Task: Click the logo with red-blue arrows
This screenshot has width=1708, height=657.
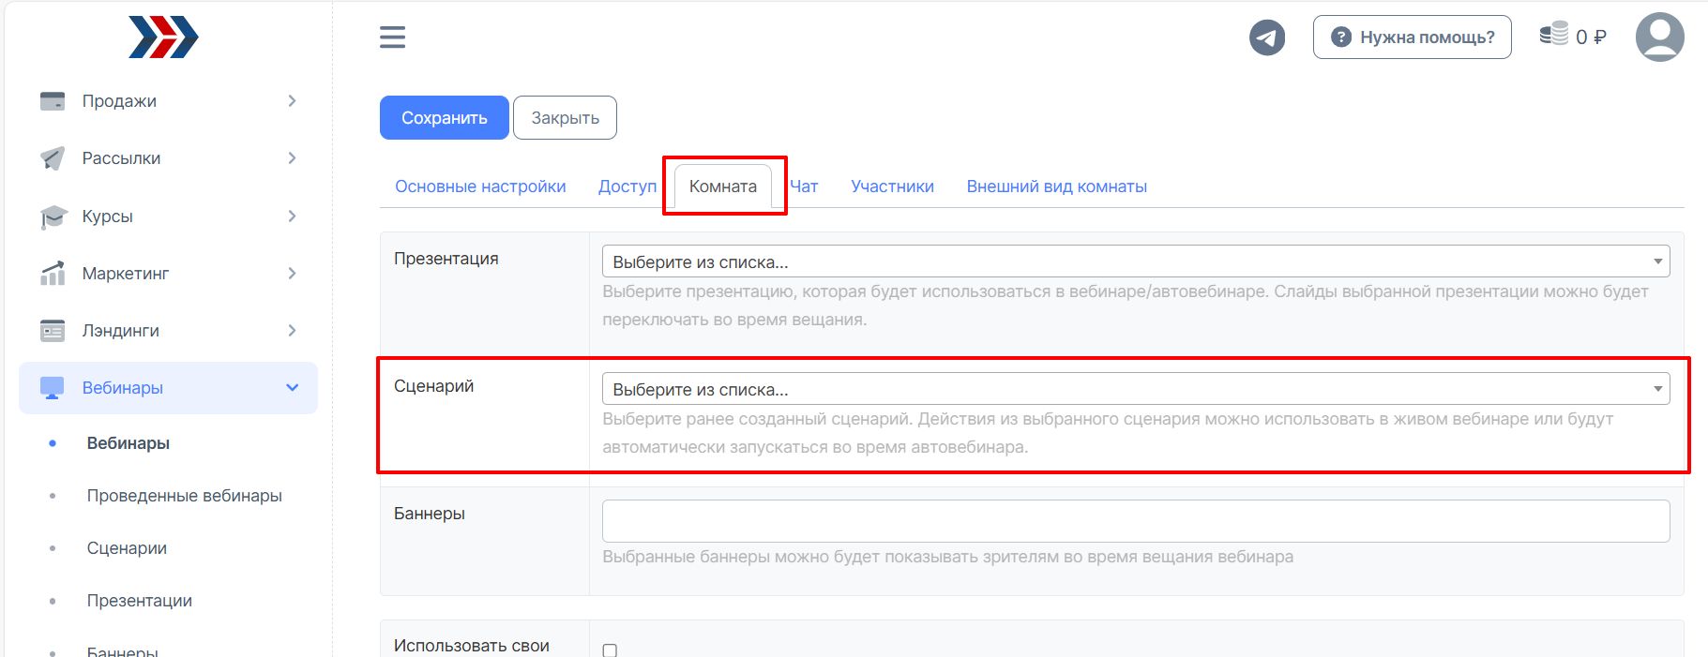Action: tap(163, 37)
